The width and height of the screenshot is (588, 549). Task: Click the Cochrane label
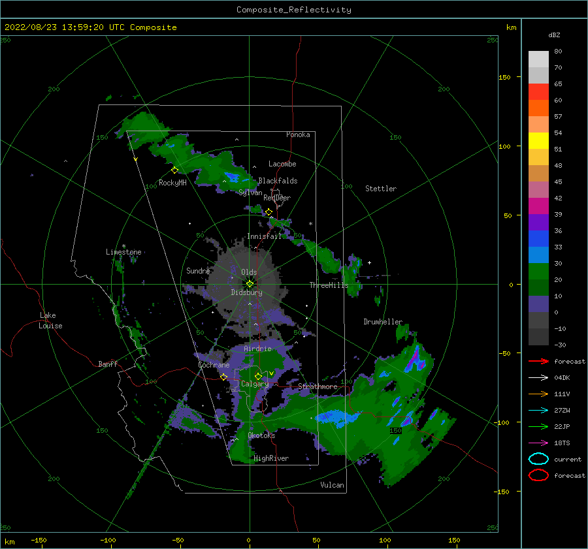[x=214, y=365]
